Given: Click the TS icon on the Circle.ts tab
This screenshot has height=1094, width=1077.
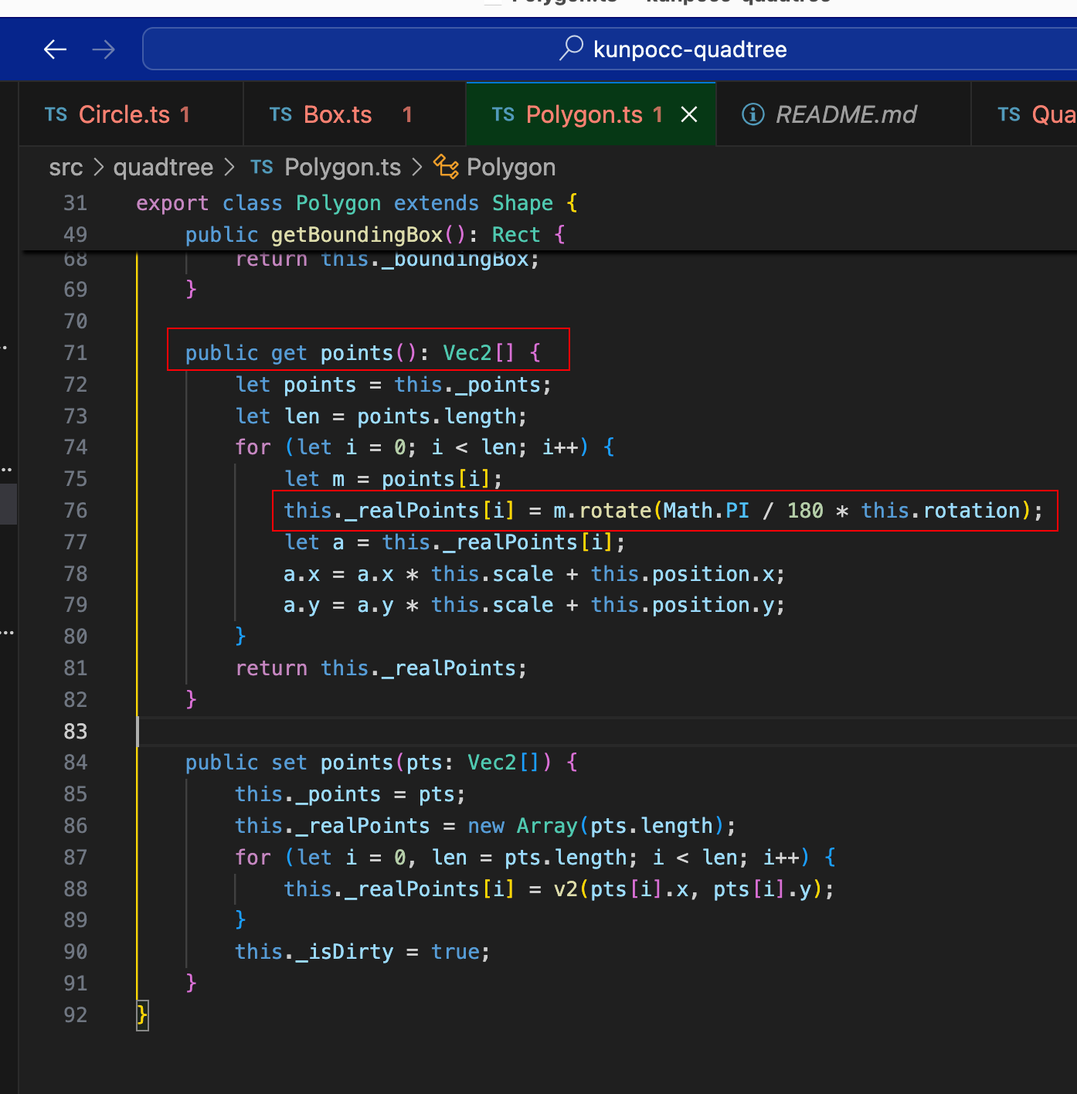Looking at the screenshot, I should click(x=56, y=114).
